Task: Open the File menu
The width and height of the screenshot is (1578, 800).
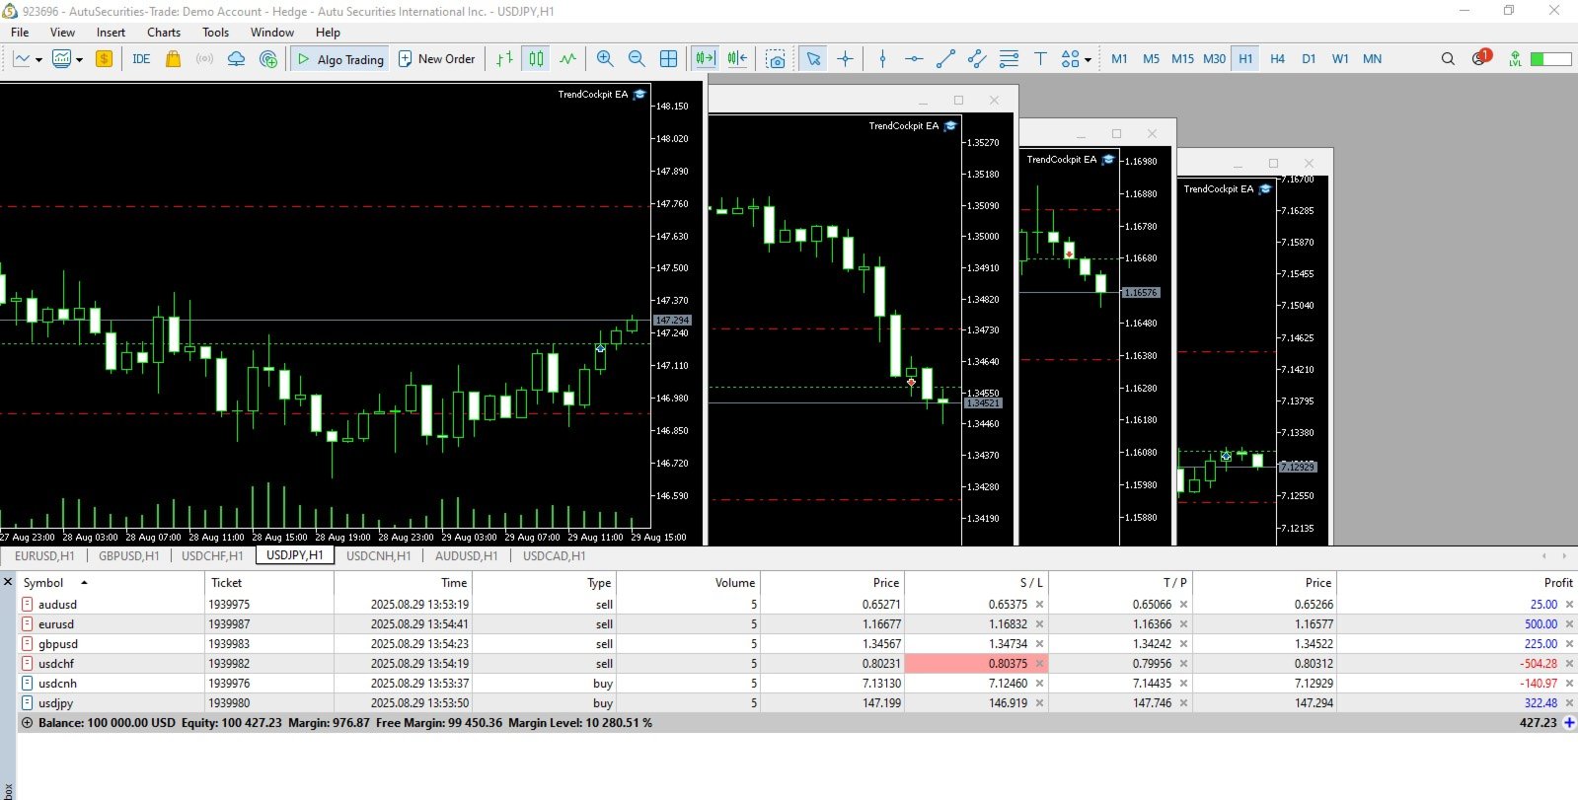Action: tap(20, 33)
